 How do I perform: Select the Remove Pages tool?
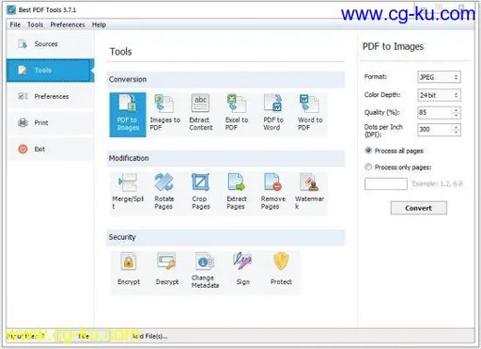[x=273, y=192]
